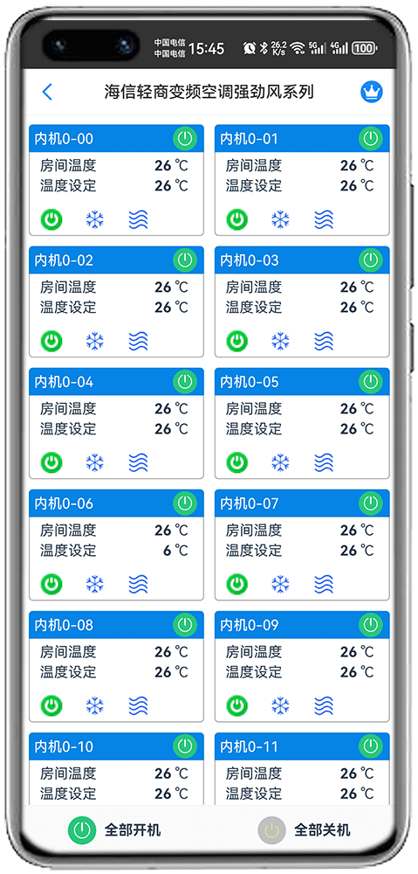Toggle header power button of 内机0-01

(371, 138)
